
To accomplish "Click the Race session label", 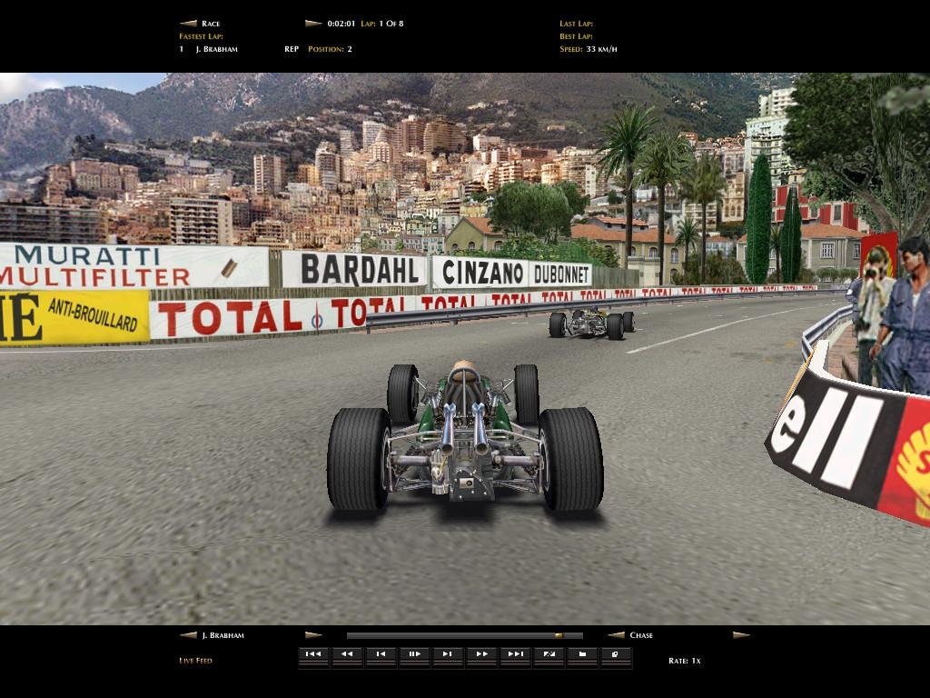I will click(211, 24).
